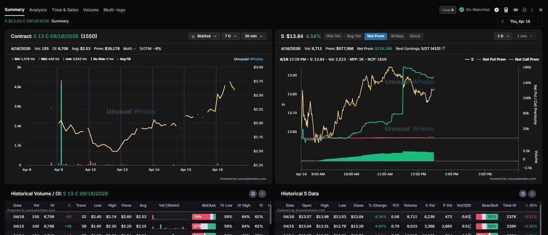This screenshot has height=235, width=548.
Task: Click the options chain icon beside calculator
Action: click(x=516, y=10)
